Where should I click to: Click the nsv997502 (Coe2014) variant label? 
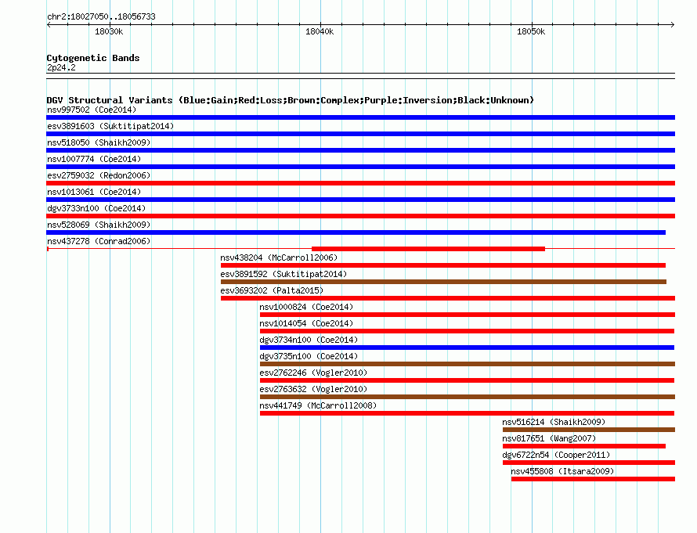coord(92,110)
